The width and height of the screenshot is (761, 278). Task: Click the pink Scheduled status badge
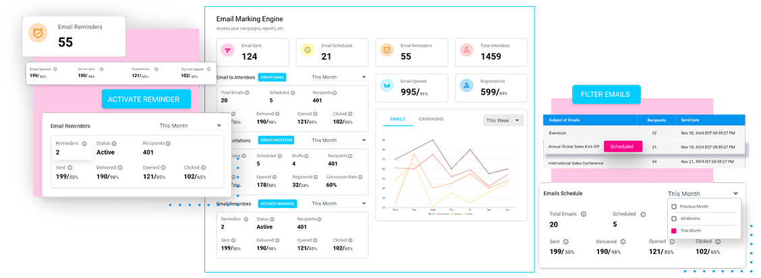(x=622, y=146)
